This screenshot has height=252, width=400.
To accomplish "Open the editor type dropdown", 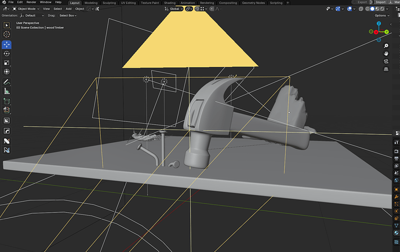I will 6,9.
